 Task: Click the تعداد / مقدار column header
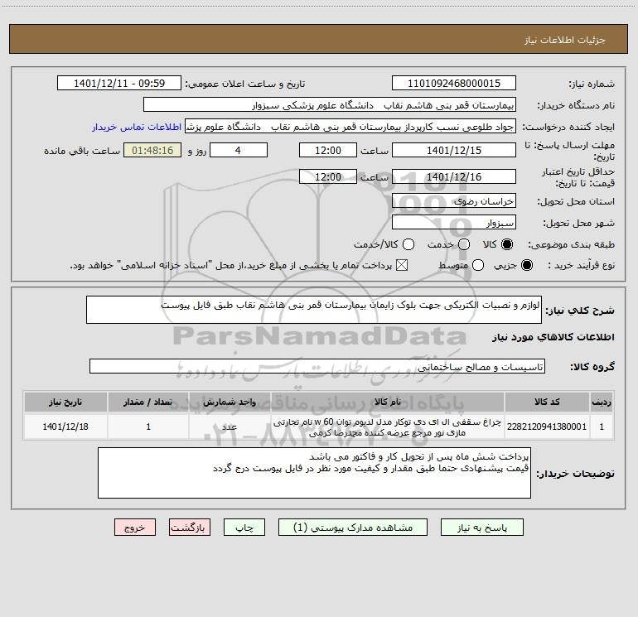tap(148, 402)
